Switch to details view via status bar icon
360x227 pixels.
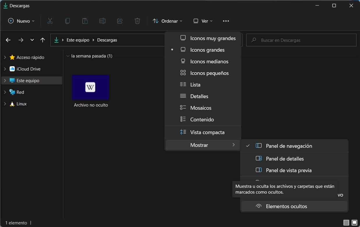[x=346, y=223]
